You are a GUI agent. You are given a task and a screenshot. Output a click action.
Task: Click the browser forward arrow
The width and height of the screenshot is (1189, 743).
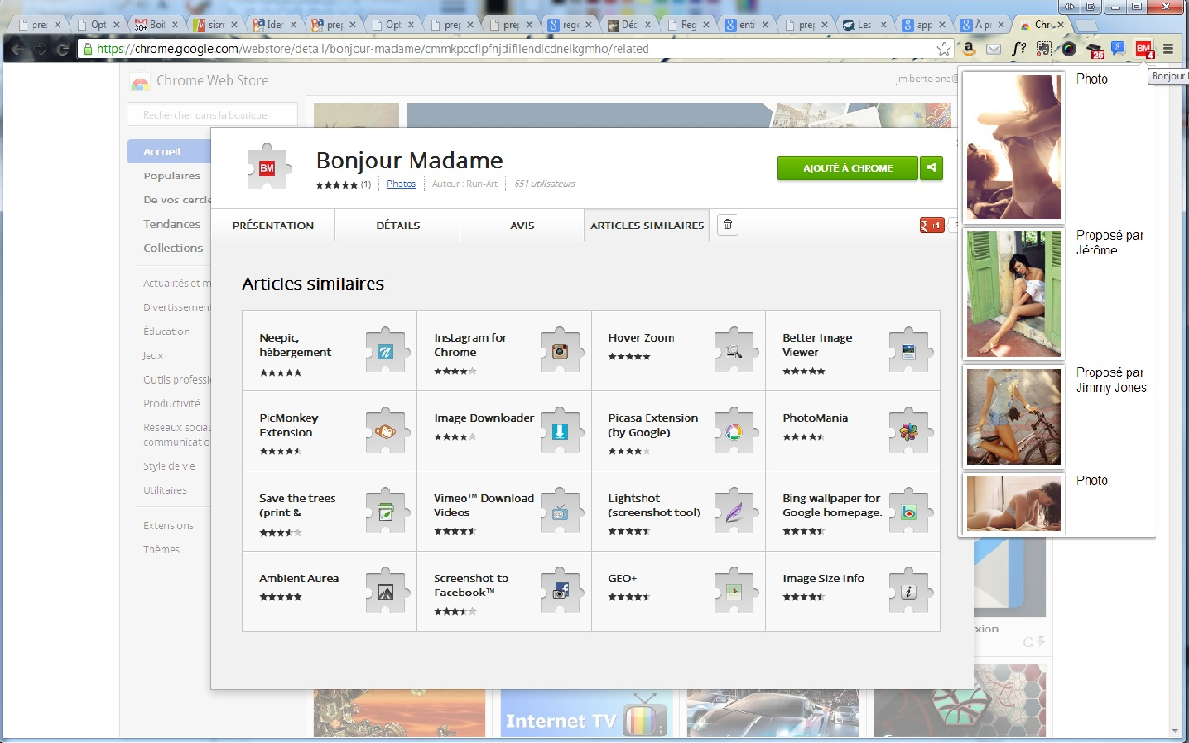(x=40, y=49)
